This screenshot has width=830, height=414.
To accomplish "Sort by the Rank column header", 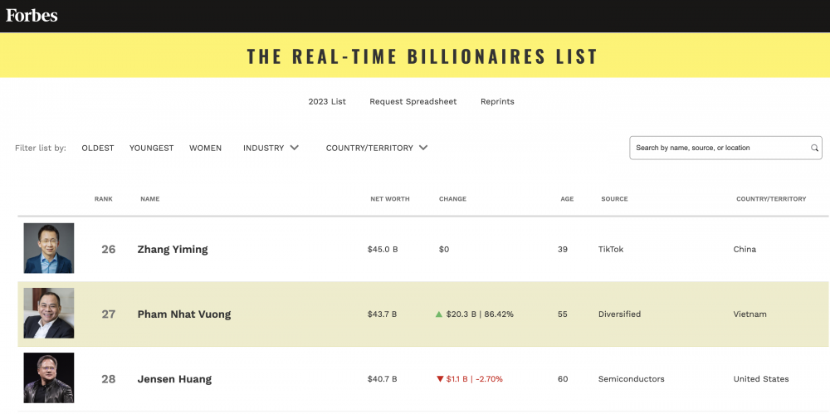I will tap(104, 199).
